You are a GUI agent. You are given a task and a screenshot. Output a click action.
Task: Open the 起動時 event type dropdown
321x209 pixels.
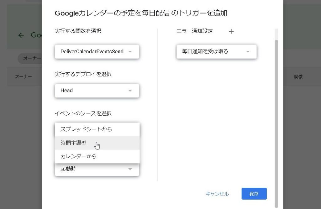pos(97,169)
